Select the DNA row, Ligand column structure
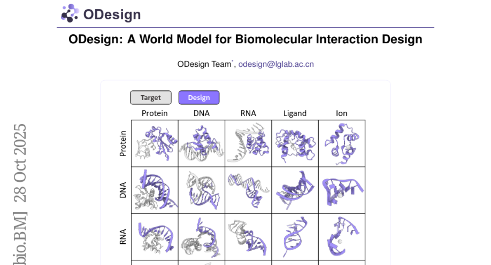 (295, 190)
